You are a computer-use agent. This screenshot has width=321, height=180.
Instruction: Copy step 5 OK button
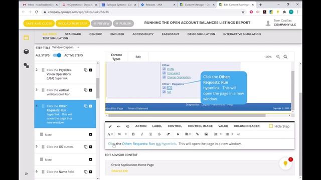[86, 146]
